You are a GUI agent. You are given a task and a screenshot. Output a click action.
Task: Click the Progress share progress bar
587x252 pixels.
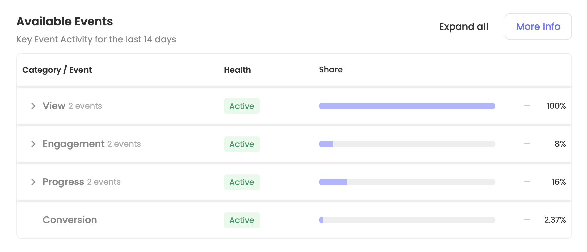[407, 182]
